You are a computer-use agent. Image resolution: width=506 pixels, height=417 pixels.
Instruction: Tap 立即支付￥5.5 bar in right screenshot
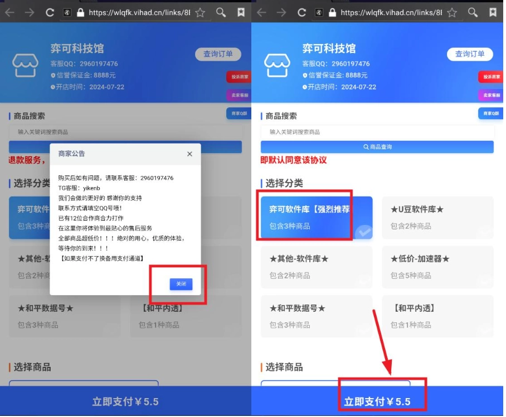377,401
